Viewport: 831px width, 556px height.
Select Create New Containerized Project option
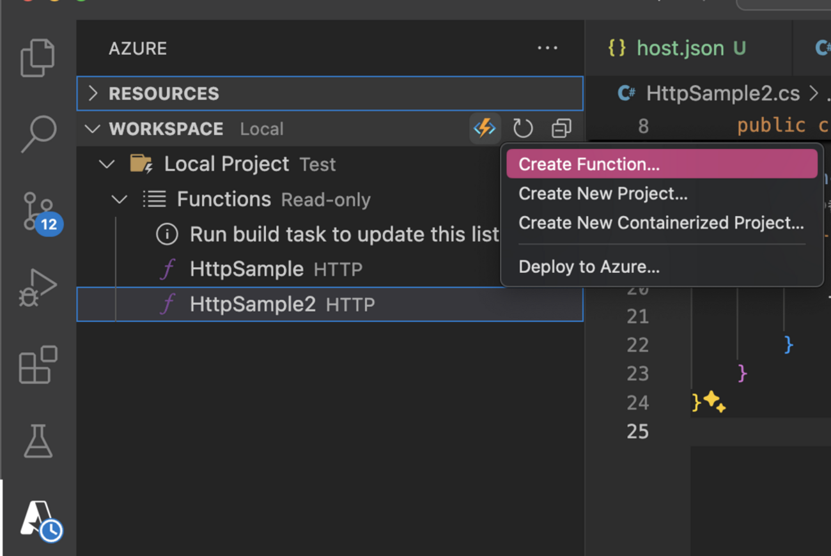point(661,223)
